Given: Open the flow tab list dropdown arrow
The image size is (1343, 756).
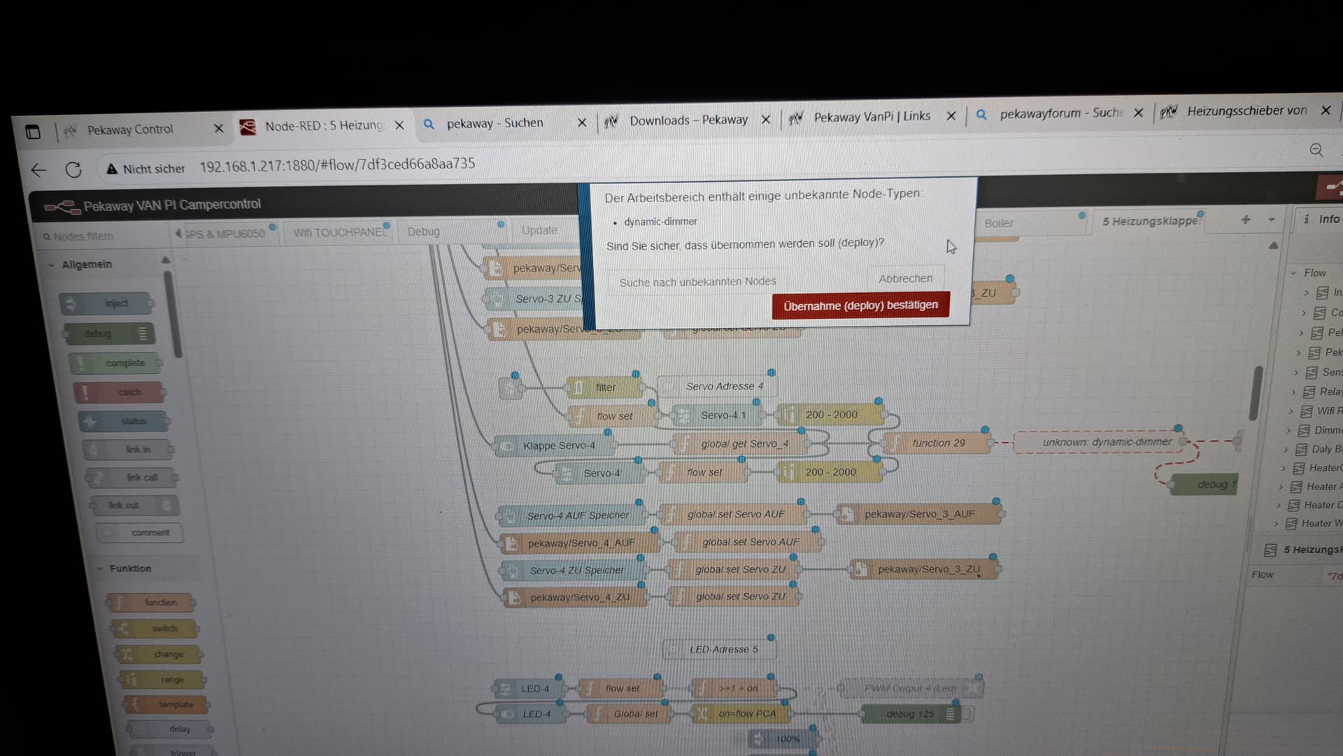Looking at the screenshot, I should pyautogui.click(x=1271, y=220).
